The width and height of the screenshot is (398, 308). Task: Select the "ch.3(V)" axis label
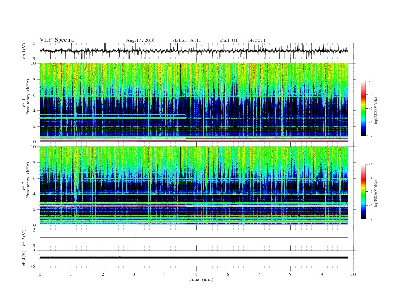pos(24,238)
